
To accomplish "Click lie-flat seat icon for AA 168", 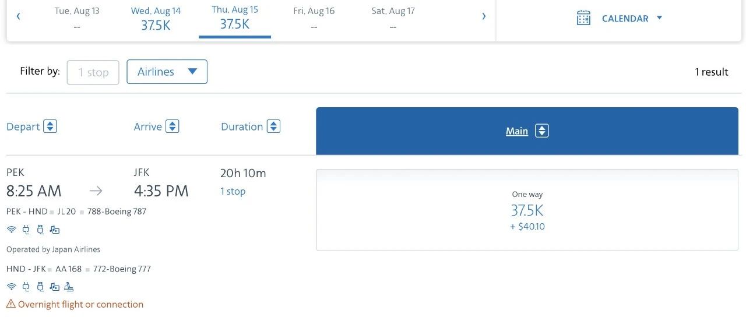I will pyautogui.click(x=69, y=287).
